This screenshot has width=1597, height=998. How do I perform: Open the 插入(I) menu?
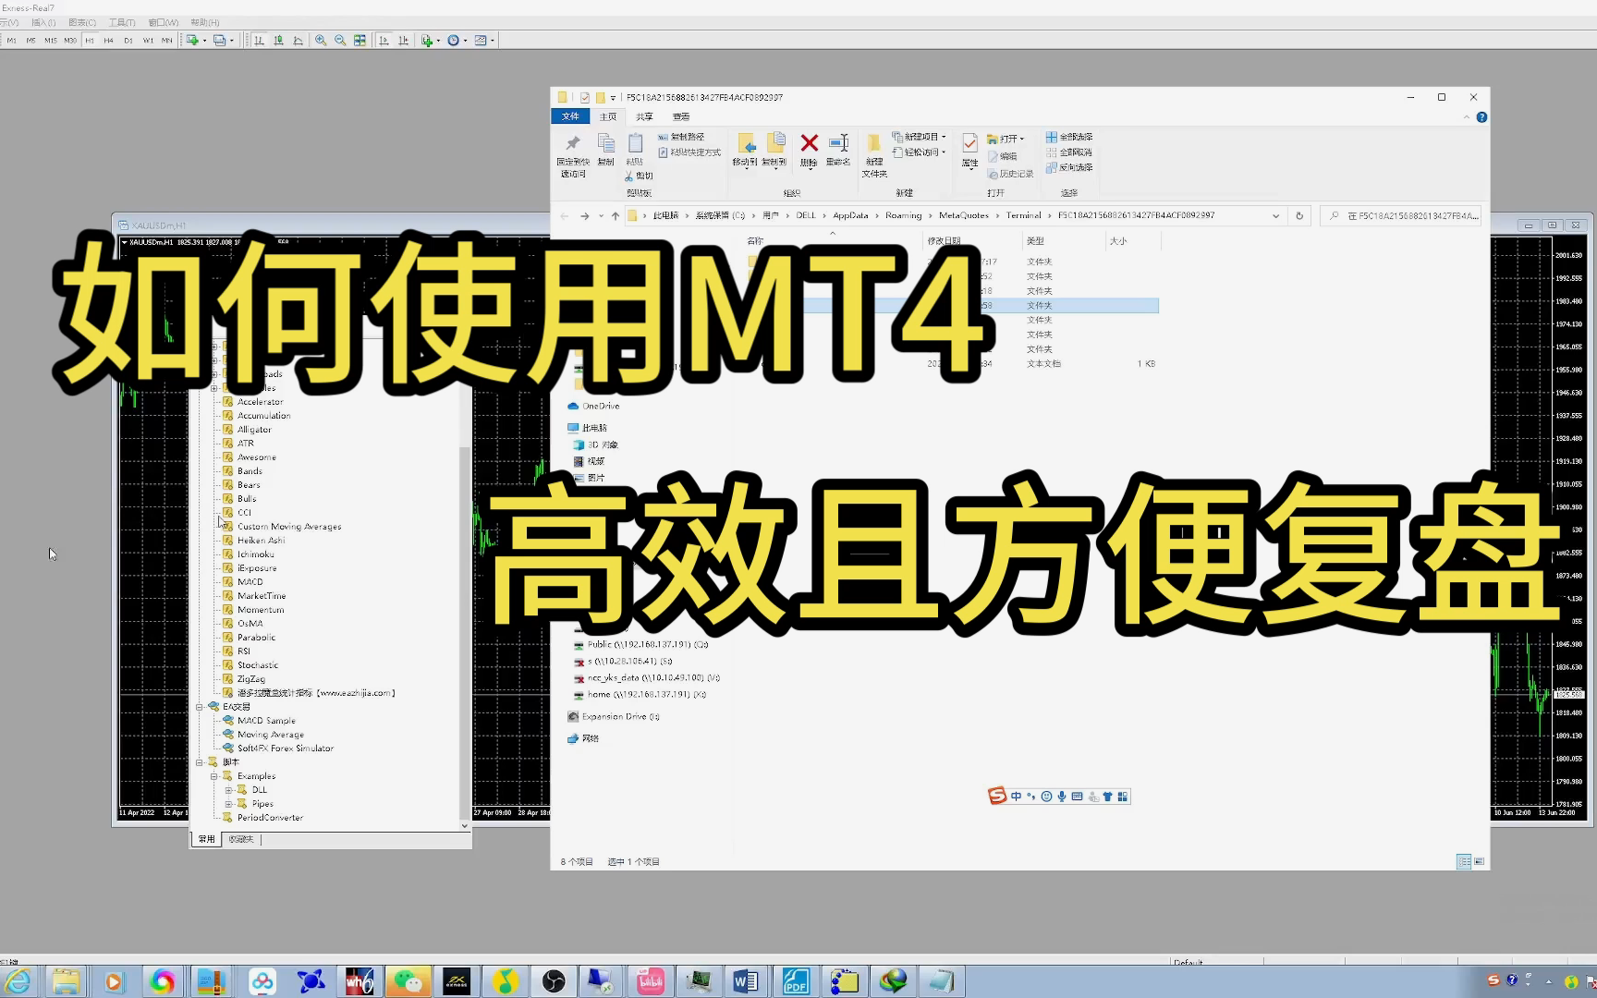pos(43,23)
